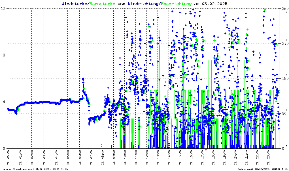
Task: Click left axis value '8'
Action: [4, 55]
